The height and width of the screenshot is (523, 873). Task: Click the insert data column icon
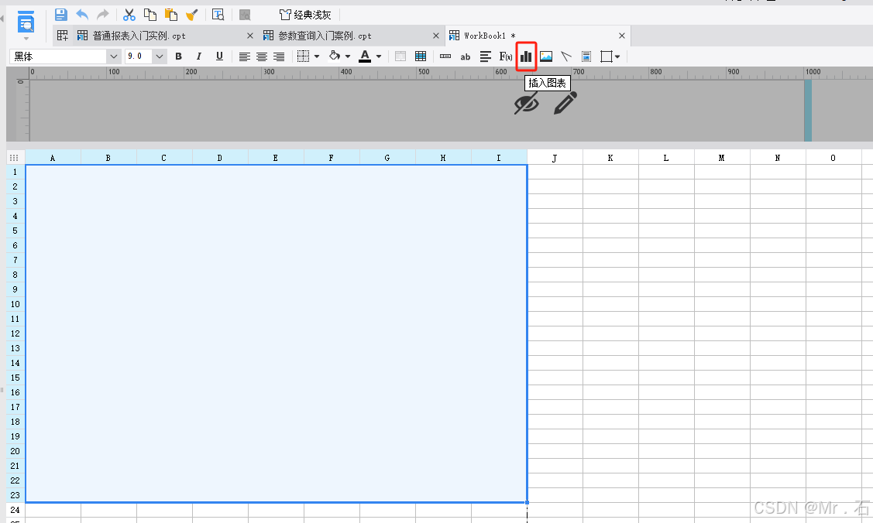(445, 56)
